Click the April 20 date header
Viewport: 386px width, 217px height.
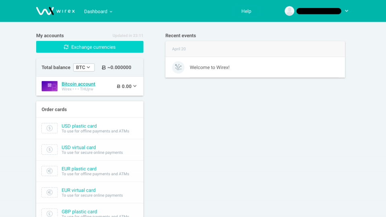point(179,49)
